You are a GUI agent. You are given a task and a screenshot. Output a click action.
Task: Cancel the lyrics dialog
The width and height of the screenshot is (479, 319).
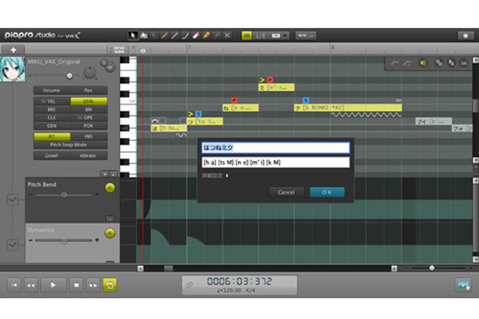click(287, 192)
